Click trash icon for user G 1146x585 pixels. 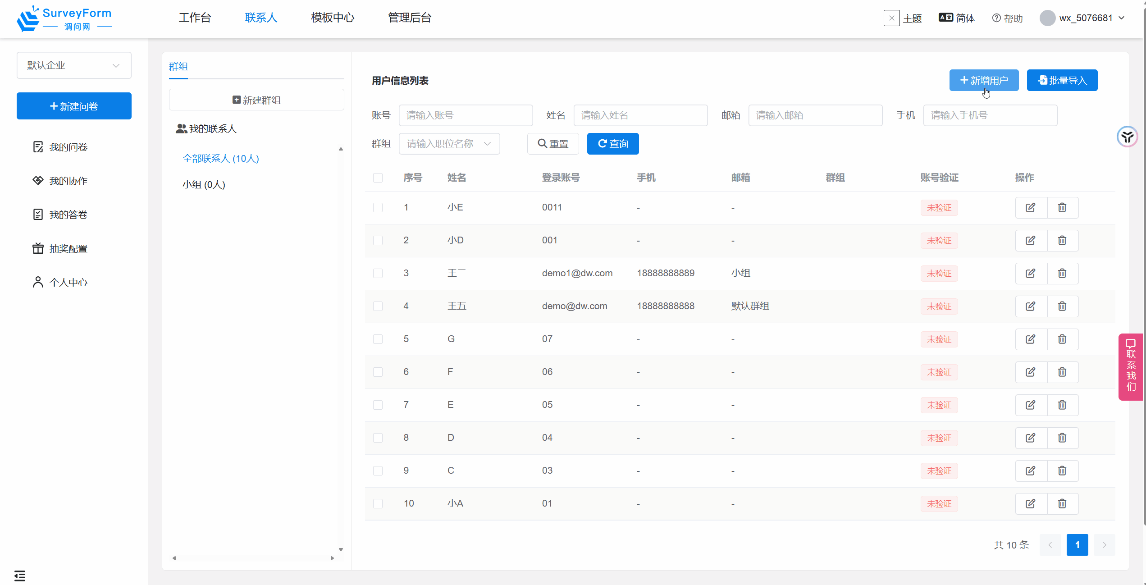click(1062, 339)
